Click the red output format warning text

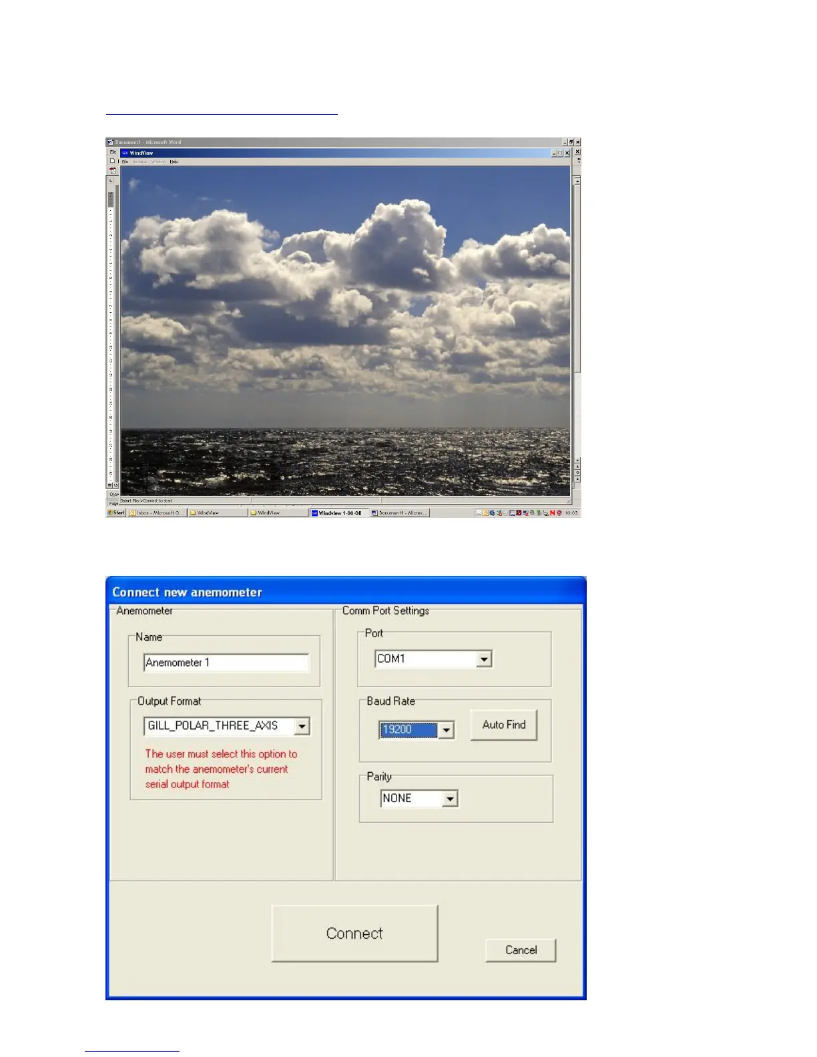click(x=221, y=769)
